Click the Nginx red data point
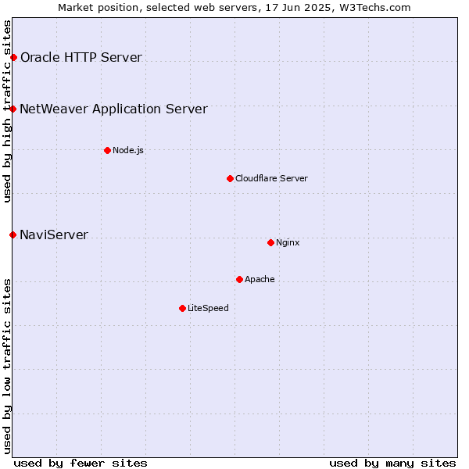Viewport: 469px width, 469px height. (x=270, y=242)
